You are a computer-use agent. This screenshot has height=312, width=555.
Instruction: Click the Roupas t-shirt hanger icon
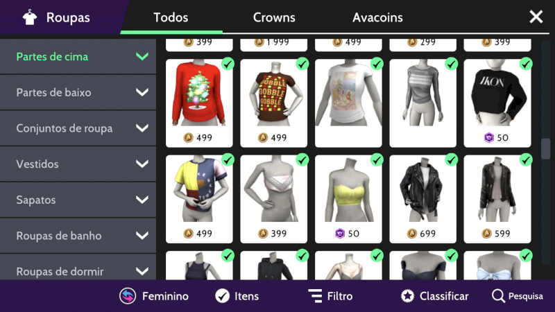tap(30, 17)
